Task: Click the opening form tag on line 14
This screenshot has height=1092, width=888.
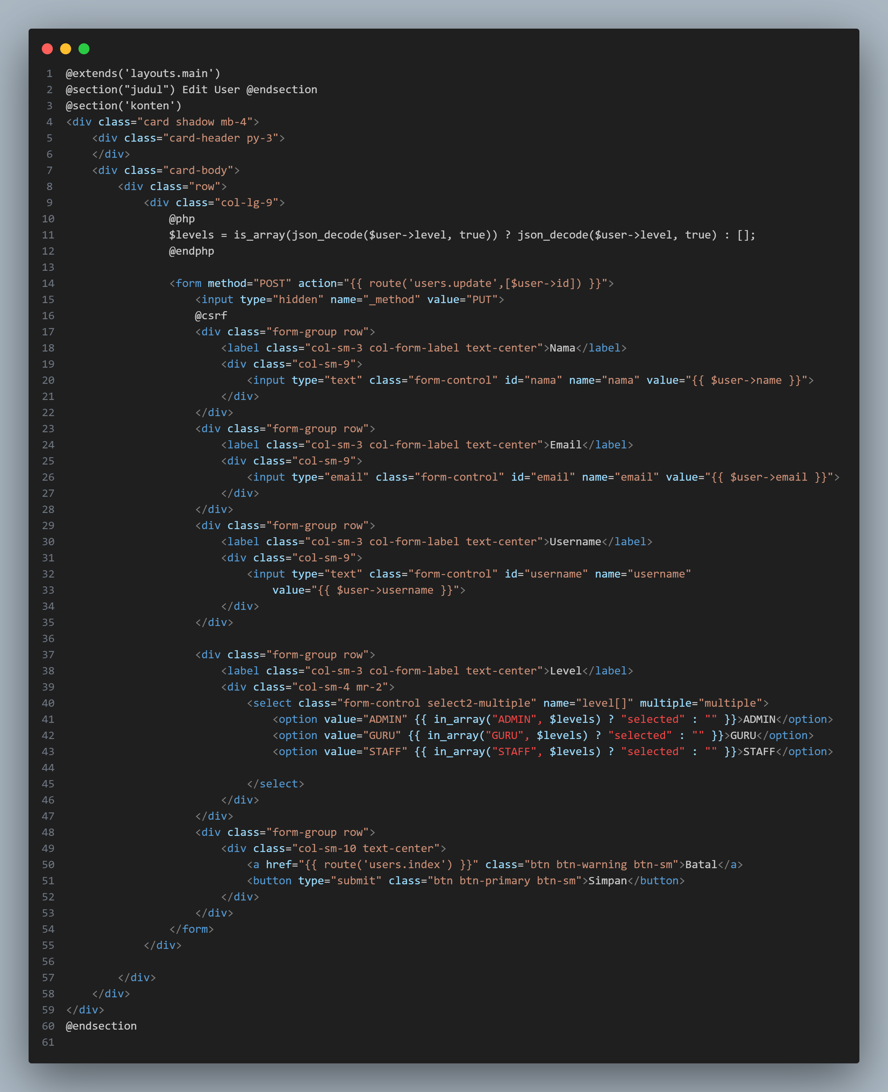Action: pyautogui.click(x=188, y=283)
